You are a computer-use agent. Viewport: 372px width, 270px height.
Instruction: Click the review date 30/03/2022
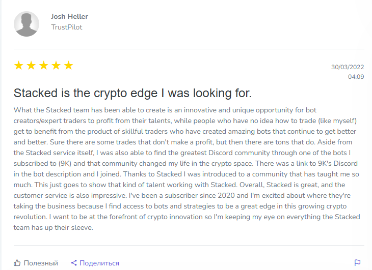pos(348,67)
